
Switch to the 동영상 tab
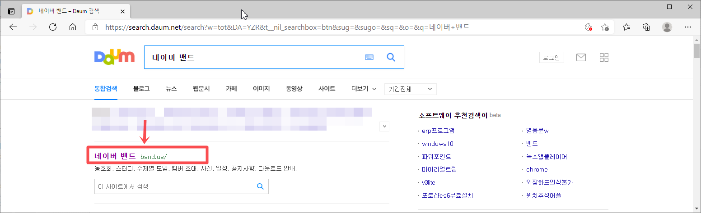click(294, 89)
